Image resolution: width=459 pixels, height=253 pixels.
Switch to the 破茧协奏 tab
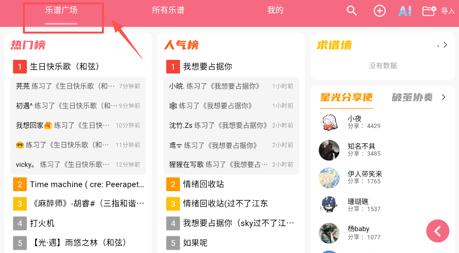click(412, 97)
